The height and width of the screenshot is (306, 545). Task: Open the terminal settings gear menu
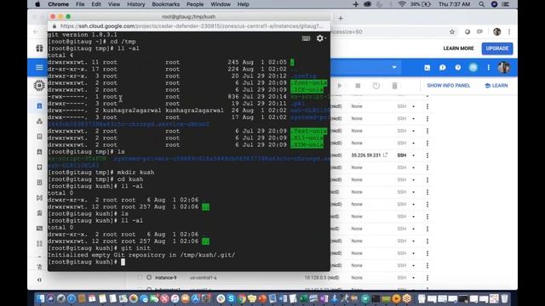click(x=320, y=38)
